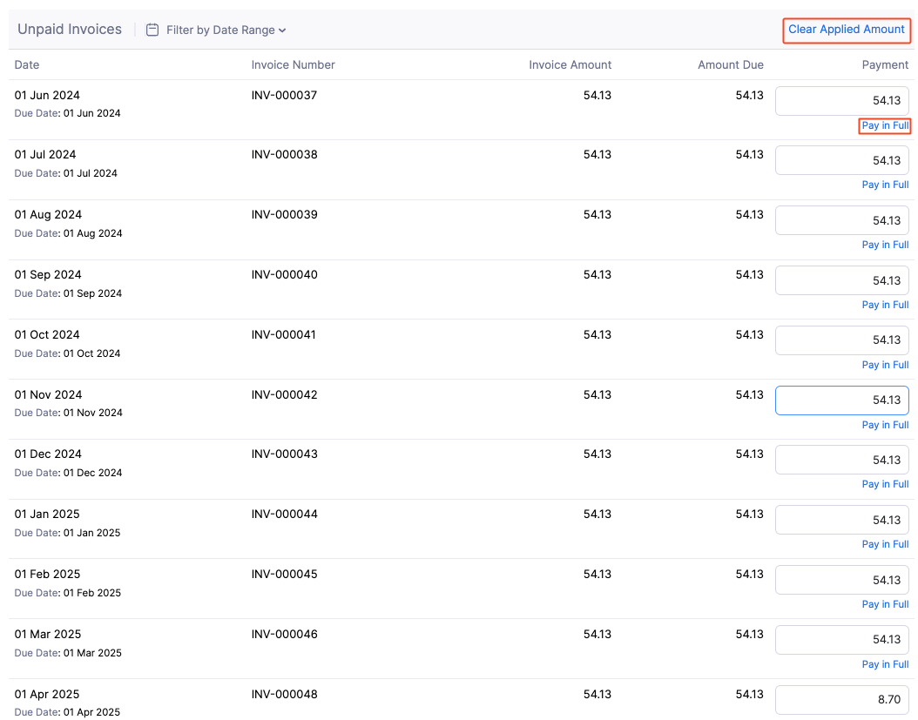Click Pay in Full for invoice INV-000044
This screenshot has width=918, height=720.
tap(885, 544)
